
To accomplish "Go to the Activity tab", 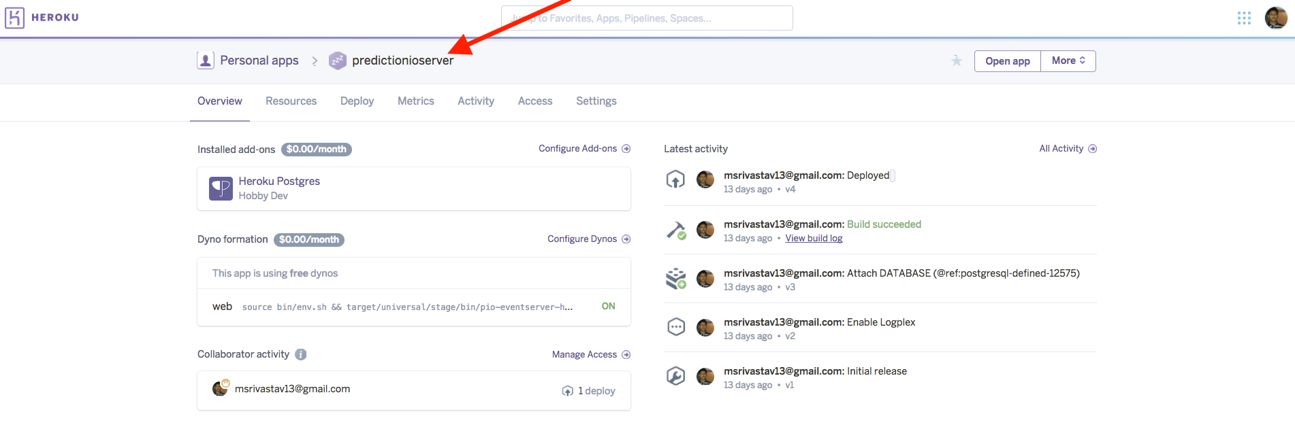I will (476, 101).
